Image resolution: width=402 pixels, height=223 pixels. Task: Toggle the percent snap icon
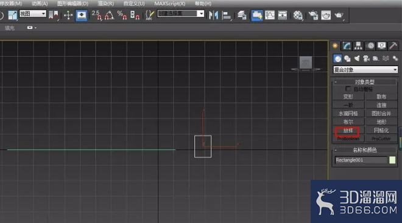[122, 15]
